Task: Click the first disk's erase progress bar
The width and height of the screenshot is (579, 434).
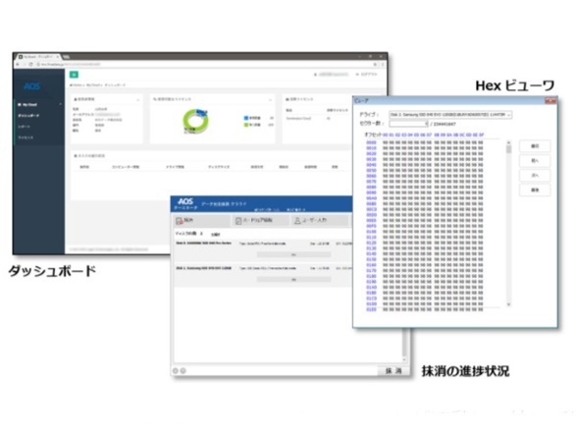Action: tap(294, 255)
